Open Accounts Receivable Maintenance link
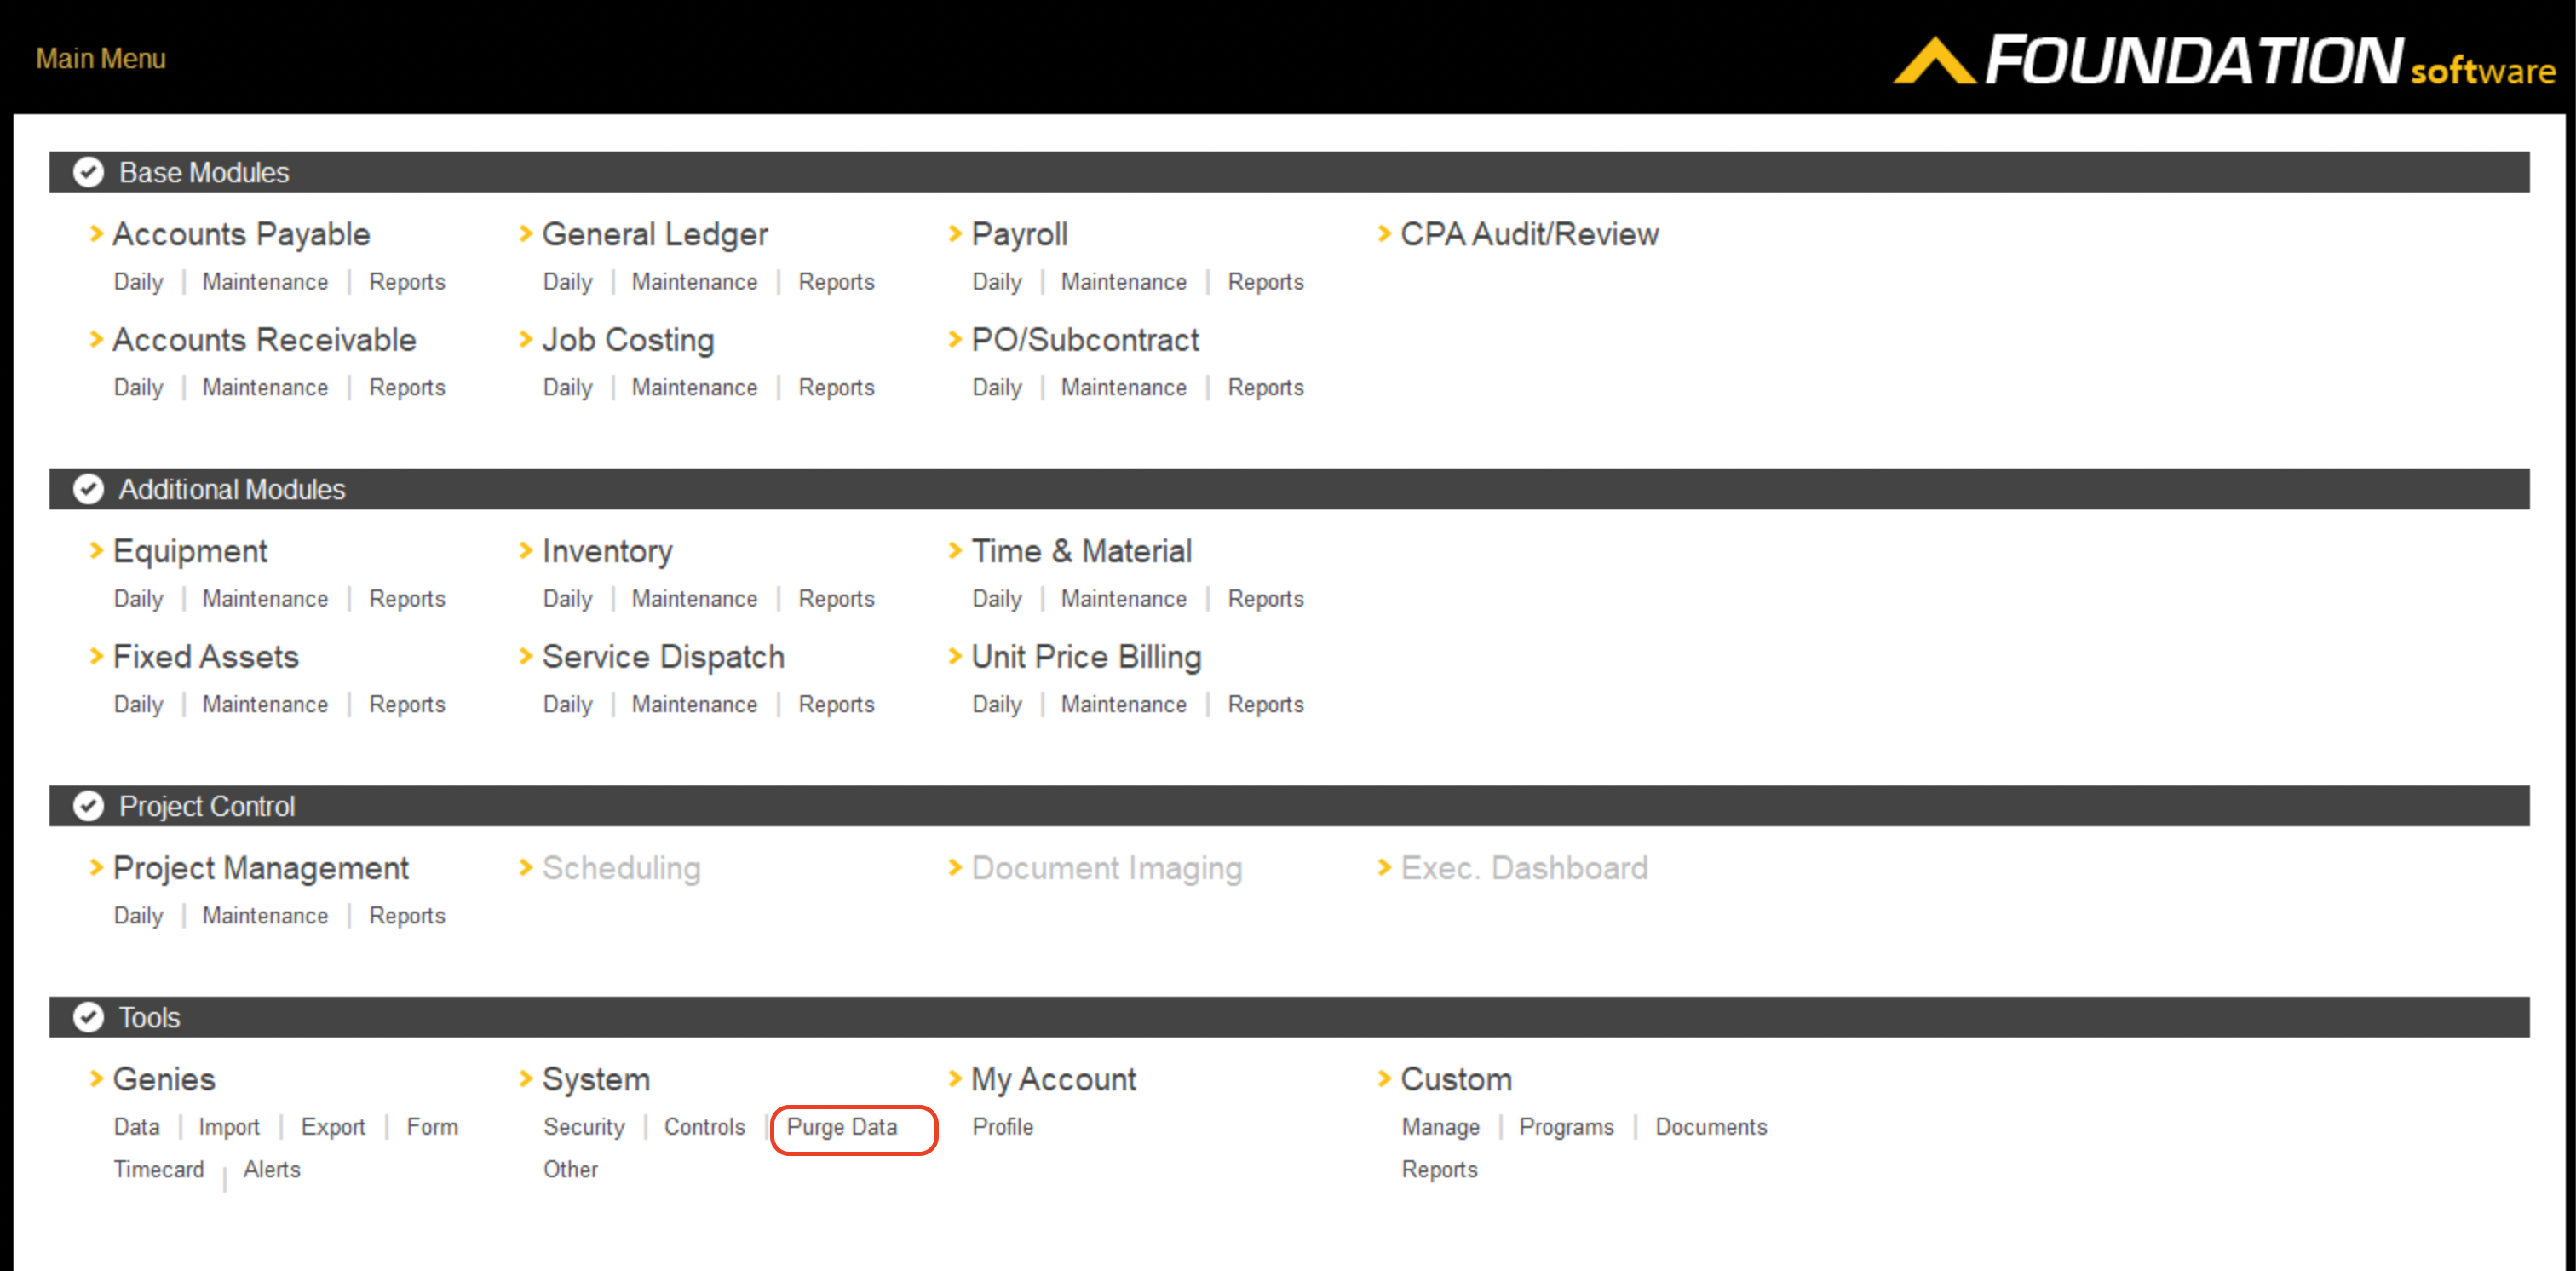This screenshot has width=2576, height=1271. [x=265, y=388]
